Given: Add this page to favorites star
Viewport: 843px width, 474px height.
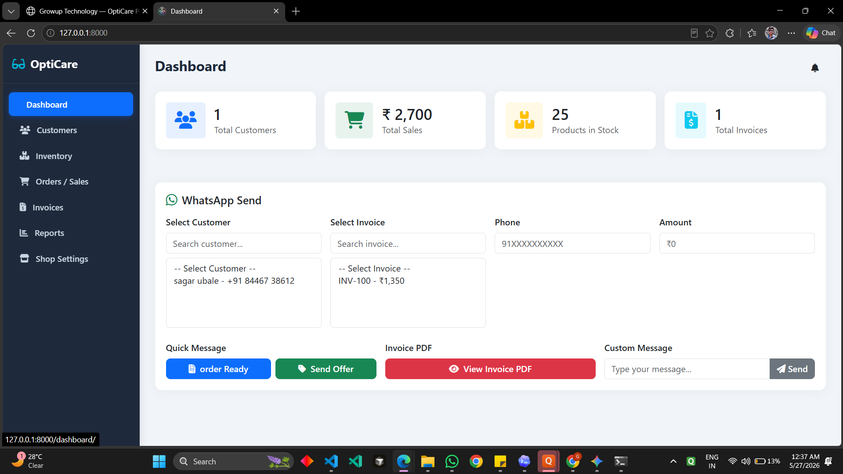Looking at the screenshot, I should click(x=709, y=33).
